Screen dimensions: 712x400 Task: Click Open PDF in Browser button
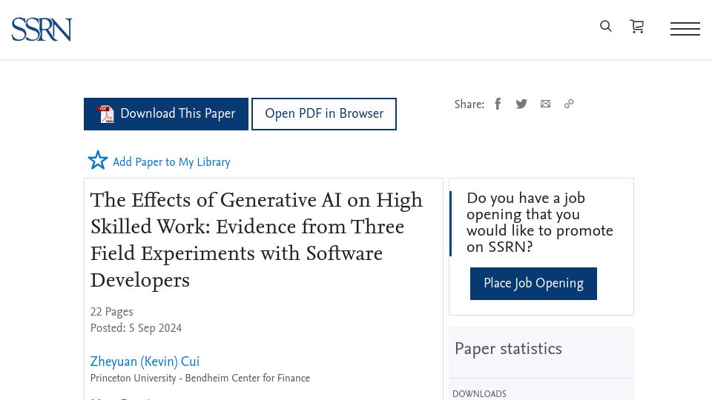(324, 114)
